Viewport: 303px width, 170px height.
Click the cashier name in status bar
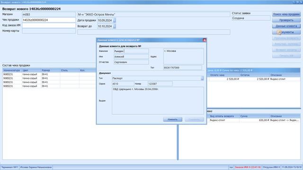(x=36, y=167)
